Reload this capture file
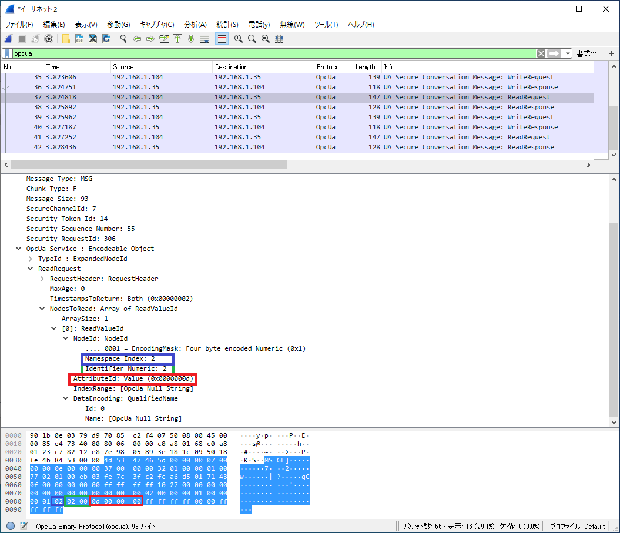 coord(106,39)
